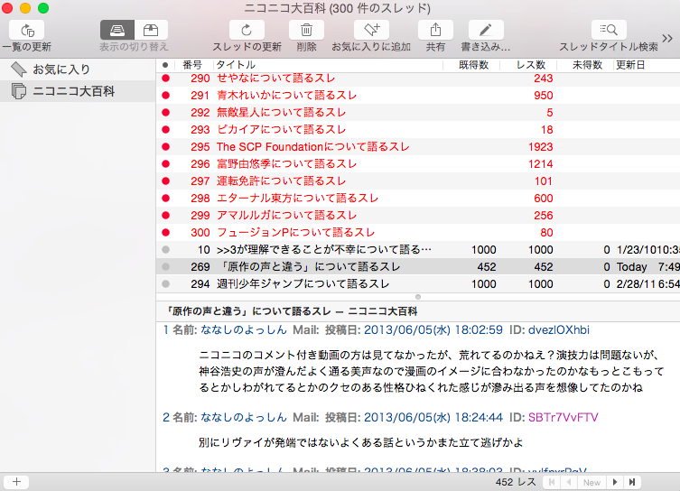Click the 1923 response count cell
The height and width of the screenshot is (491, 680).
click(x=540, y=147)
